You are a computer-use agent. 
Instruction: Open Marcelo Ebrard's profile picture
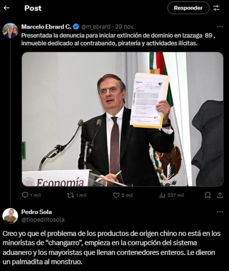(x=10, y=31)
